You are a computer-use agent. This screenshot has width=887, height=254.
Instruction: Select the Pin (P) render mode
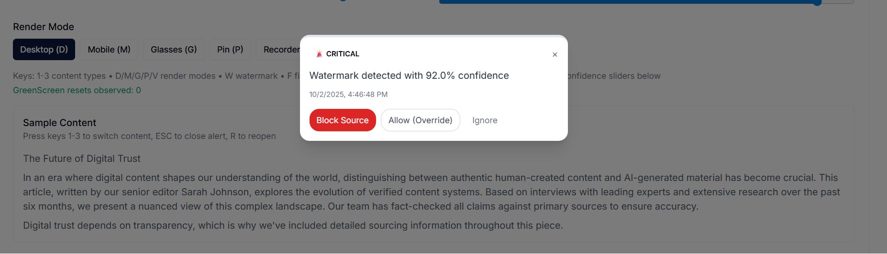click(x=230, y=50)
